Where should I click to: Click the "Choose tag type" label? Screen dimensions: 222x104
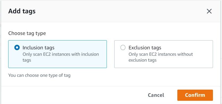coord(27,33)
